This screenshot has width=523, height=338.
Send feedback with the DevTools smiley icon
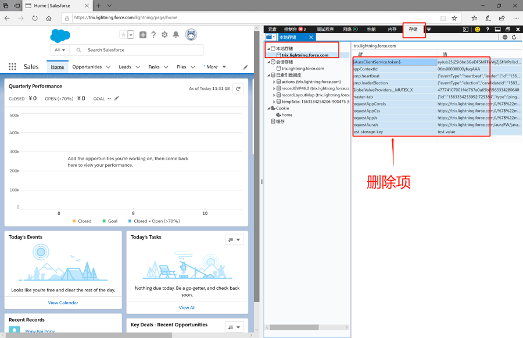[478, 30]
